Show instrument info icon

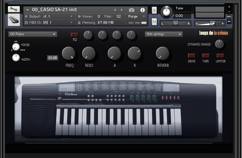[x=143, y=10]
